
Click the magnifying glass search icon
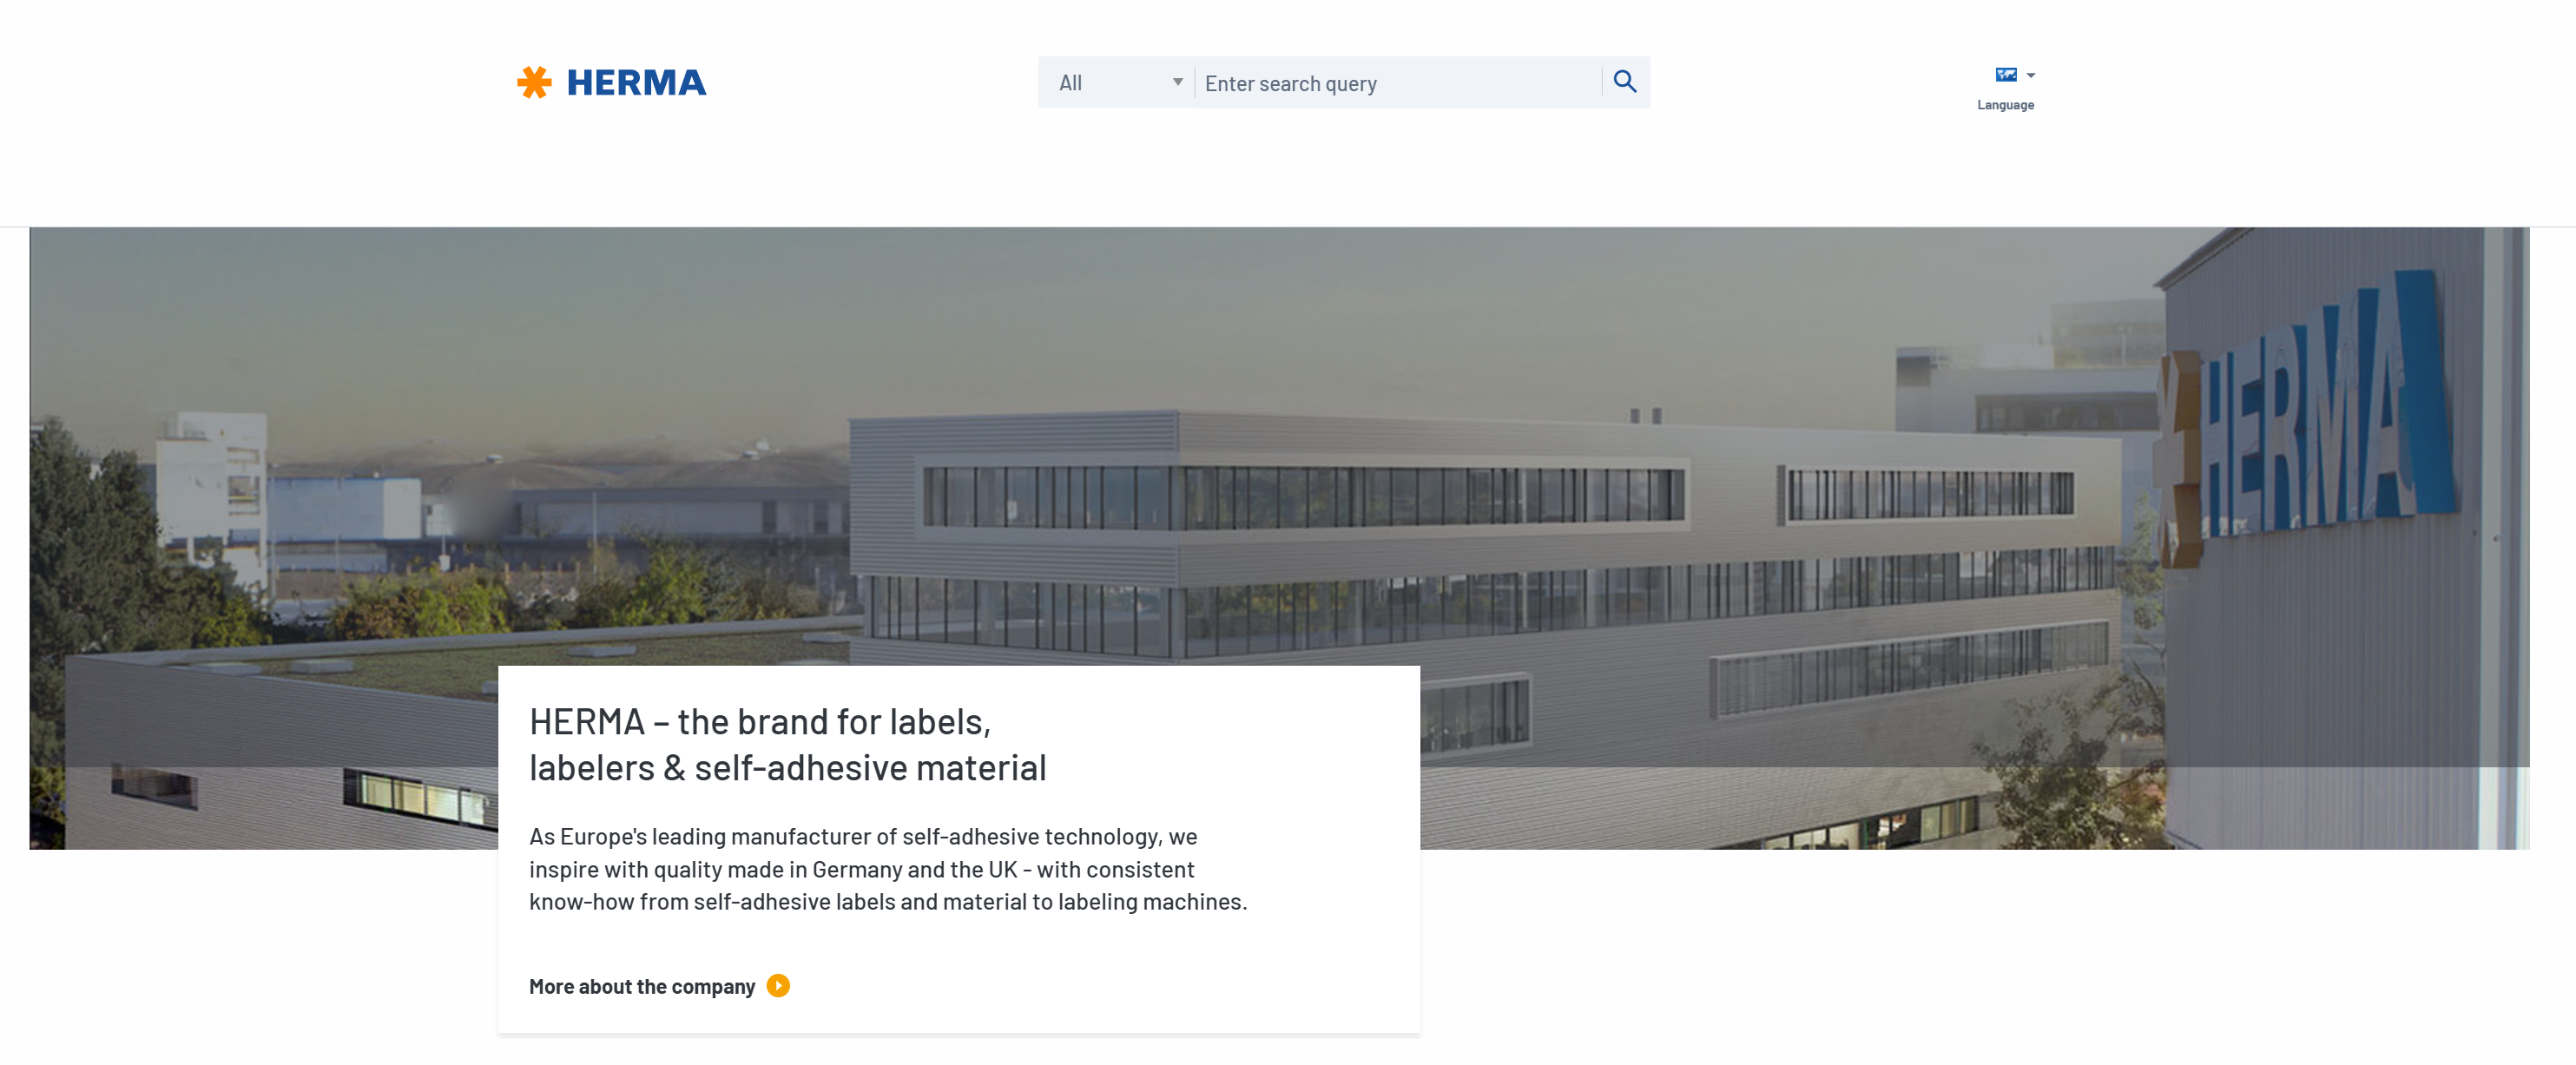tap(1625, 82)
